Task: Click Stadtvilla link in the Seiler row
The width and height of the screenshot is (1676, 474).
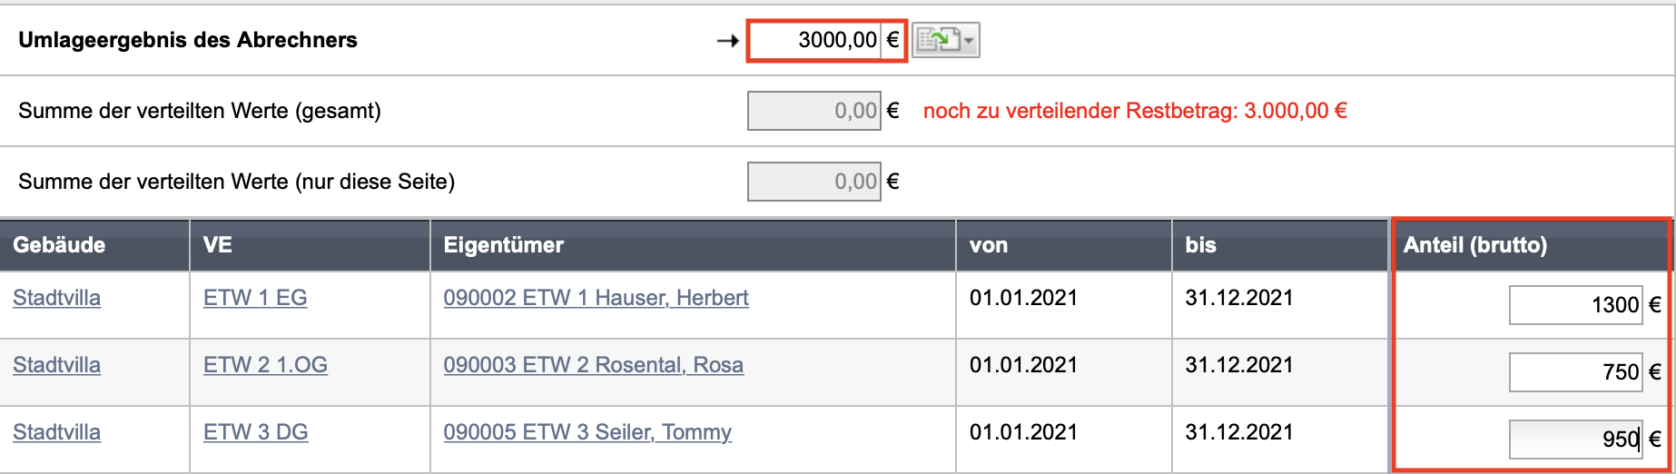Action: [x=56, y=432]
